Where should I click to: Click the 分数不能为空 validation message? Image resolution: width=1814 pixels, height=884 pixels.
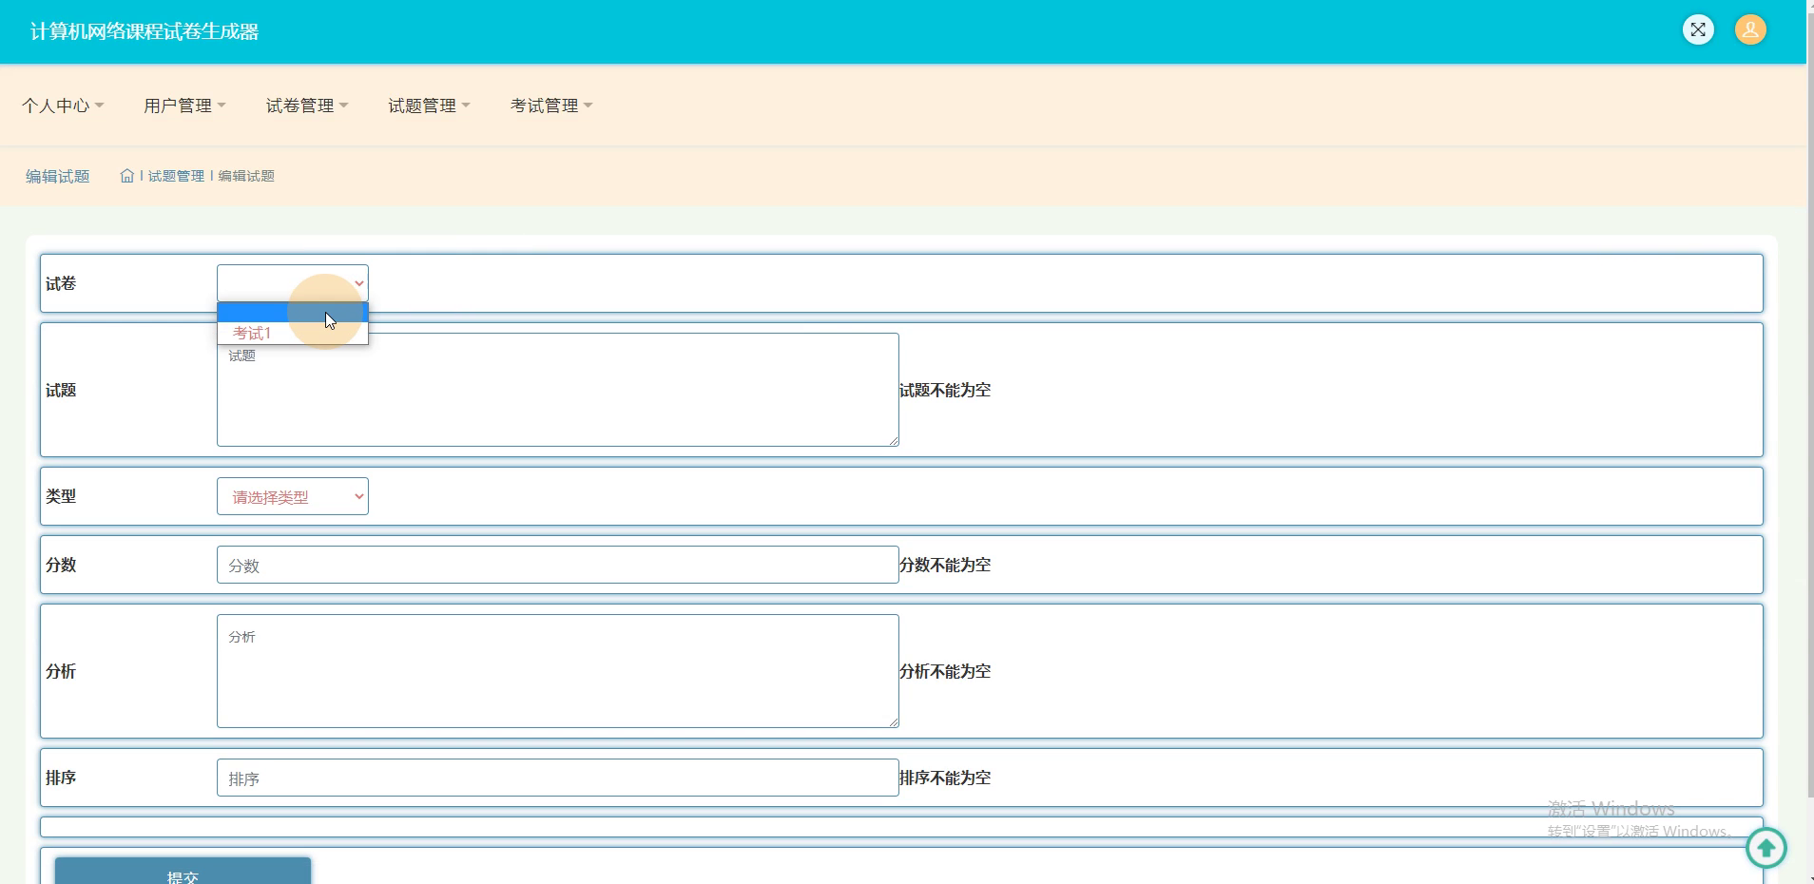point(945,565)
